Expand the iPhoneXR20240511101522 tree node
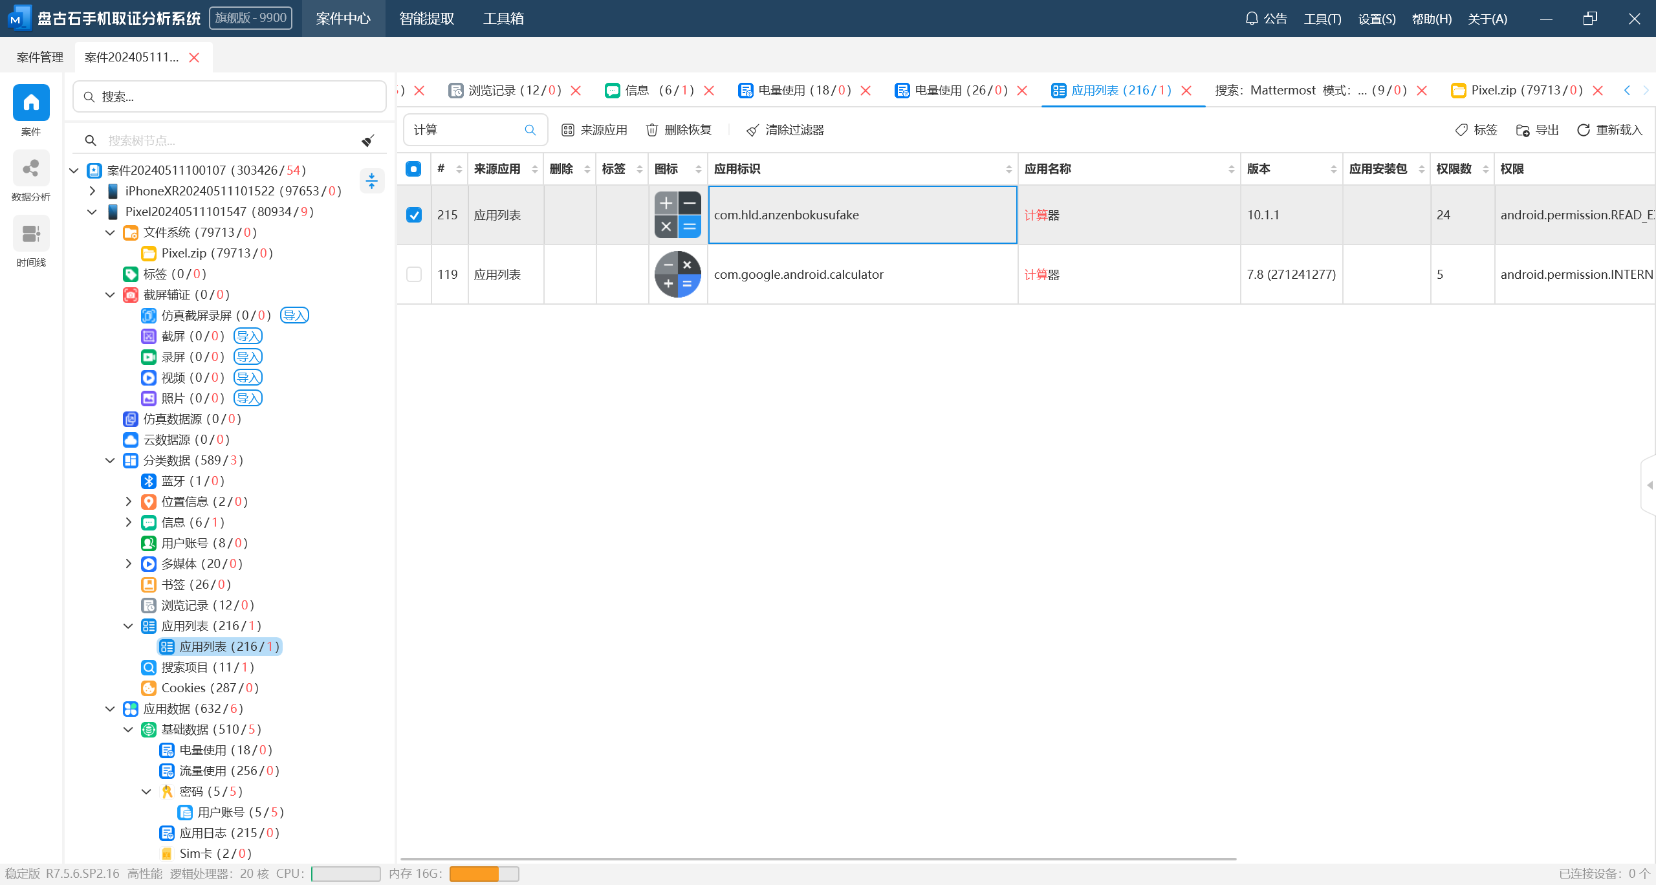This screenshot has height=885, width=1656. pyautogui.click(x=92, y=191)
